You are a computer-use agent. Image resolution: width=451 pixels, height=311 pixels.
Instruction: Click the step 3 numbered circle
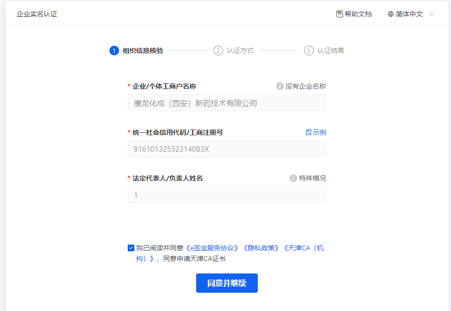(x=309, y=51)
